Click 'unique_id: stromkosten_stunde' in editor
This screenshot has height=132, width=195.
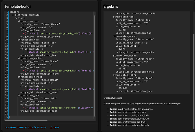pos(40,36)
